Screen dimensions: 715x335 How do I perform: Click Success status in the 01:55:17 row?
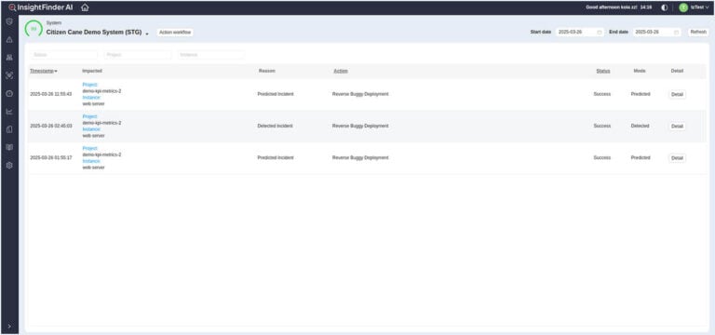click(602, 158)
